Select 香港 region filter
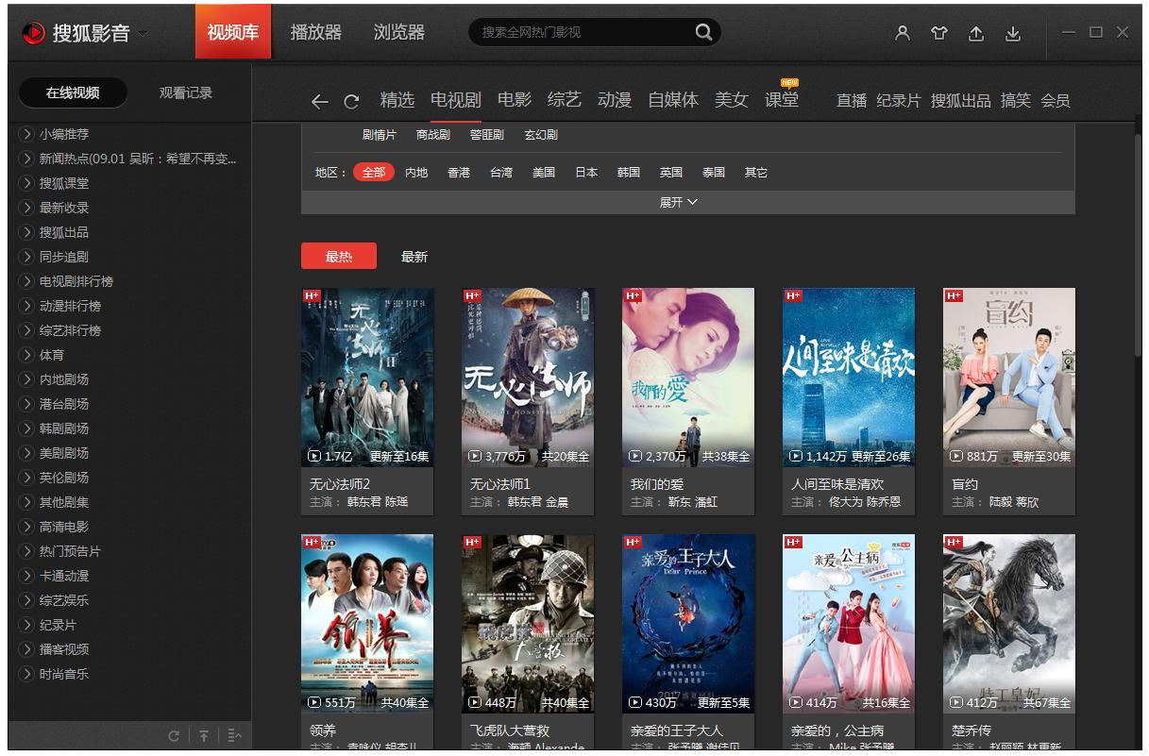This screenshot has width=1149, height=756. (x=459, y=173)
